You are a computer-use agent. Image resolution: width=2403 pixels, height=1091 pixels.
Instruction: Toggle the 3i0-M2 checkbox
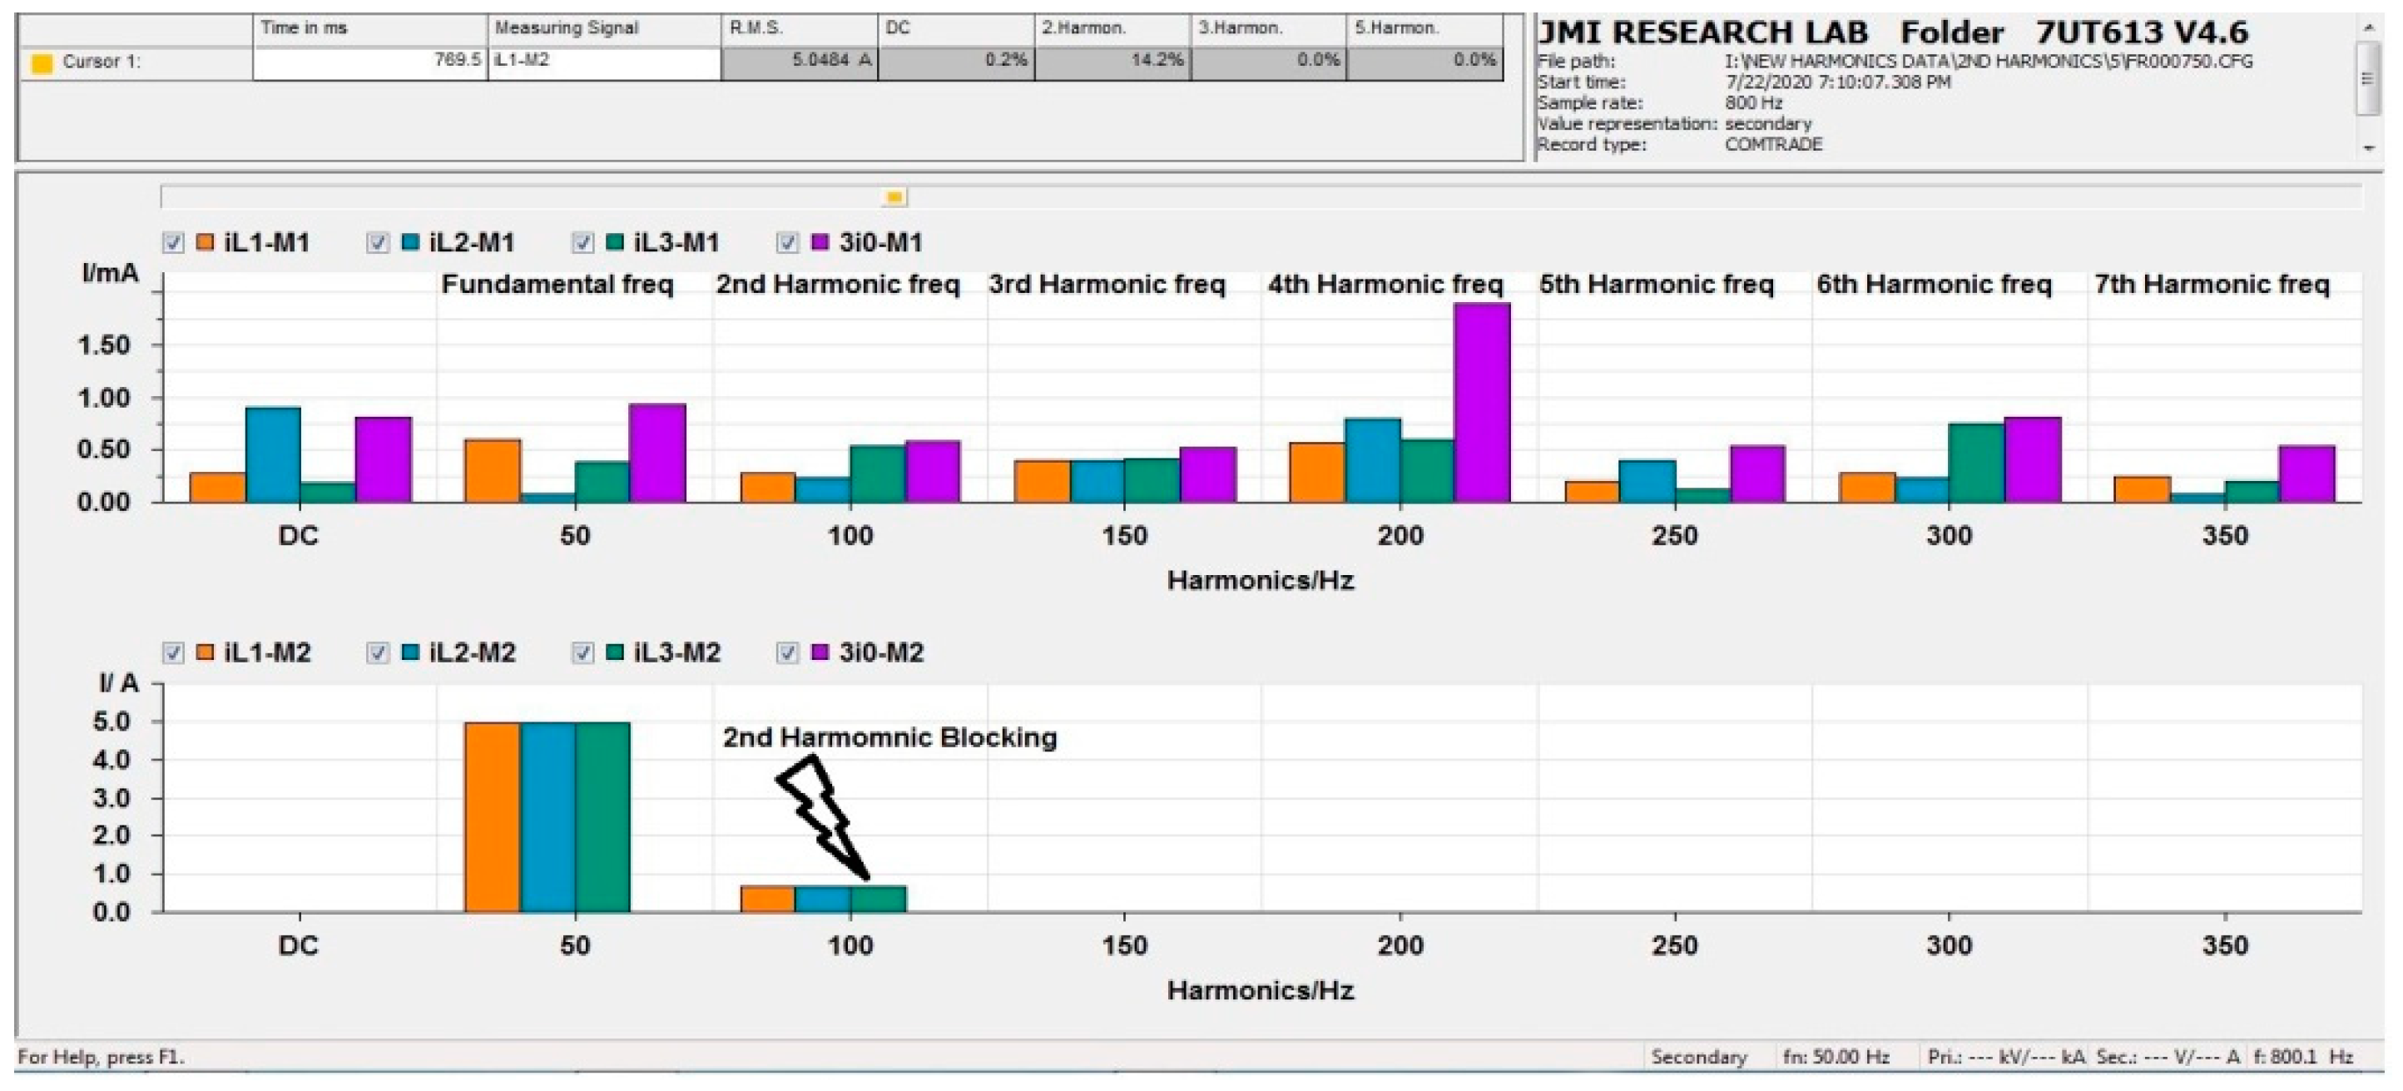[x=787, y=652]
